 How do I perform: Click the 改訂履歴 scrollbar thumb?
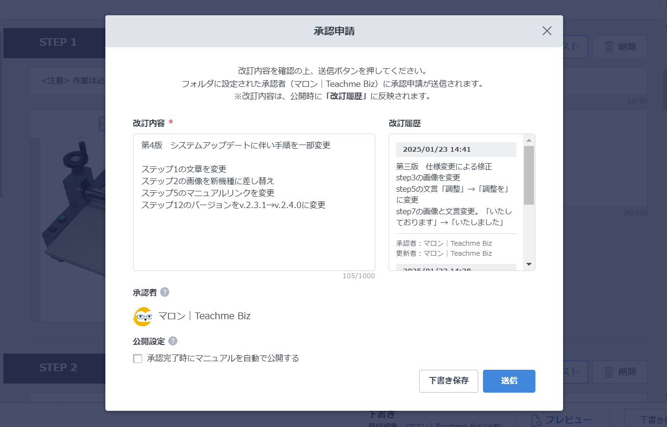tap(529, 175)
